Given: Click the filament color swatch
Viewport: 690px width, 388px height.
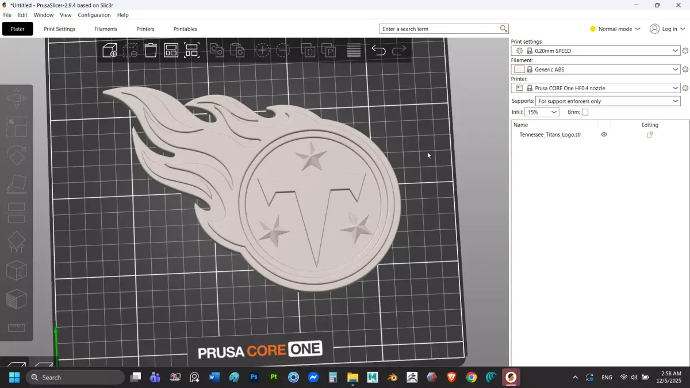Looking at the screenshot, I should 520,70.
